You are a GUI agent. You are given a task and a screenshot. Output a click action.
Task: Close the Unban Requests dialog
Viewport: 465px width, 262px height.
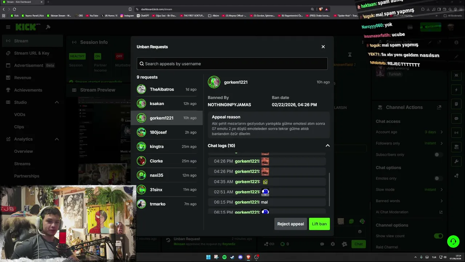point(323,47)
